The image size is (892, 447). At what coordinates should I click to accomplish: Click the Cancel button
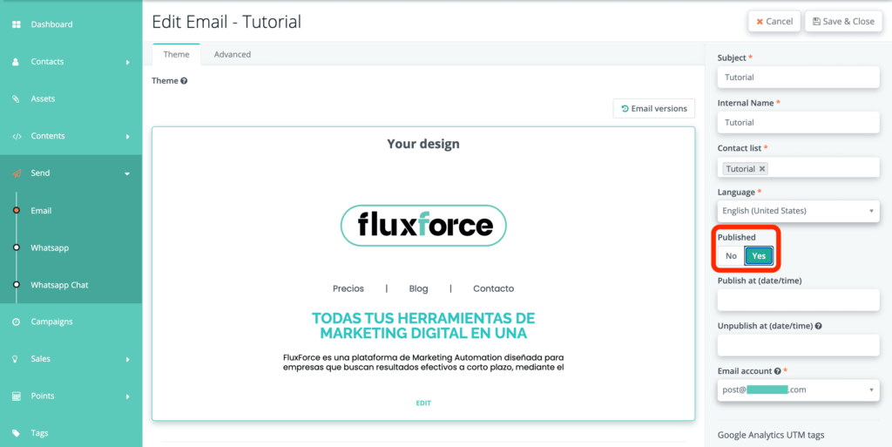[774, 22]
